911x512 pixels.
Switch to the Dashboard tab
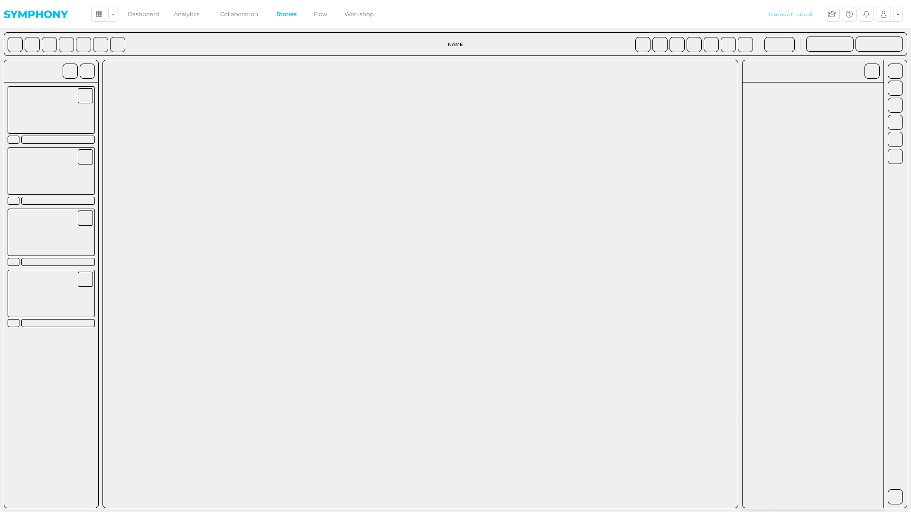[143, 14]
